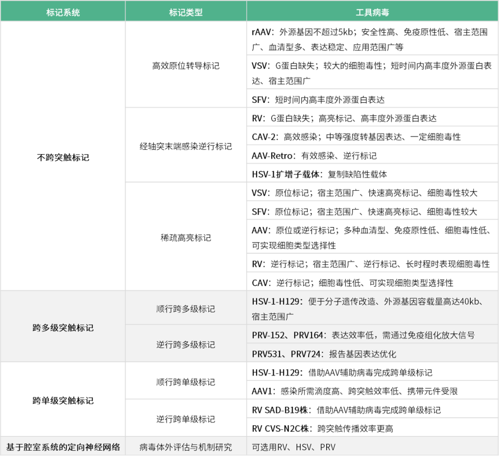
Task: Select the 逆行跨单级标记 cell
Action: (x=186, y=419)
